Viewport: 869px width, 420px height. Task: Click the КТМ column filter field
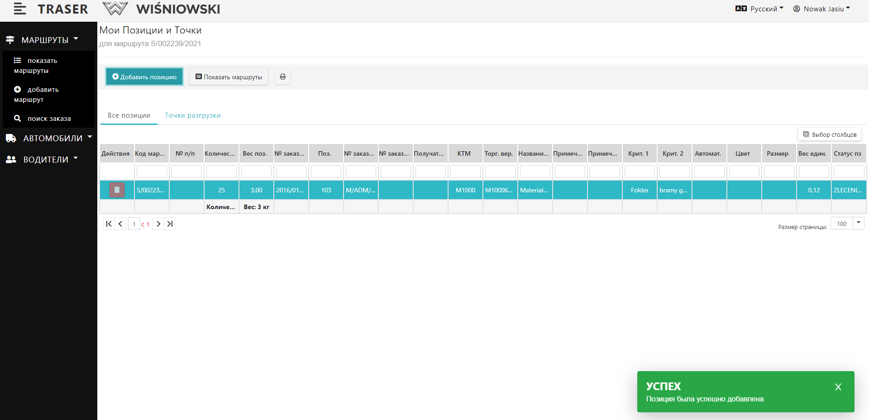[465, 172]
